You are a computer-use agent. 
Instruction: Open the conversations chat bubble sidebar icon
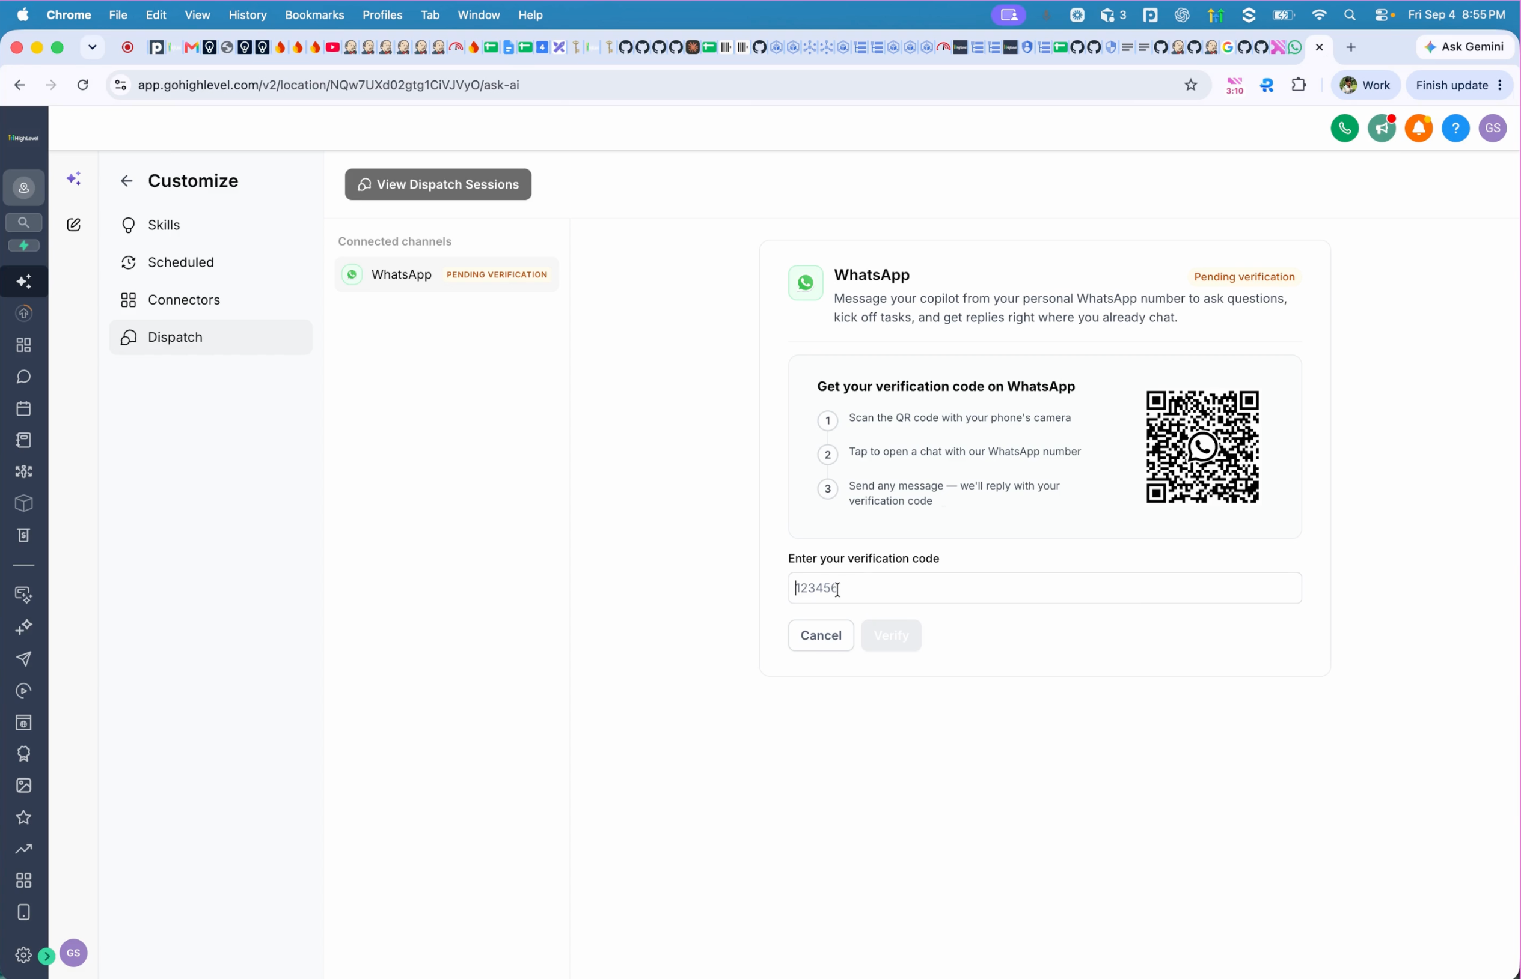(23, 377)
